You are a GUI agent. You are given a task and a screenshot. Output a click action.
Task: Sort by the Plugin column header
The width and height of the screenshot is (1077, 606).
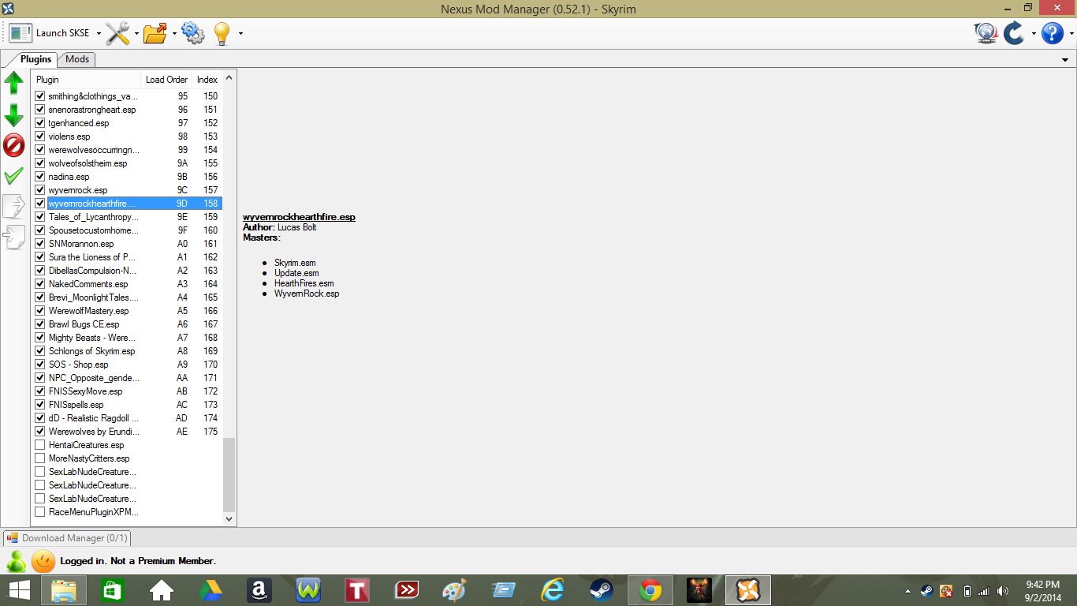pyautogui.click(x=87, y=80)
